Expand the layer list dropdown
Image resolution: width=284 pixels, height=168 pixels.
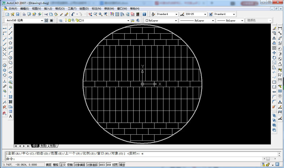128,20
